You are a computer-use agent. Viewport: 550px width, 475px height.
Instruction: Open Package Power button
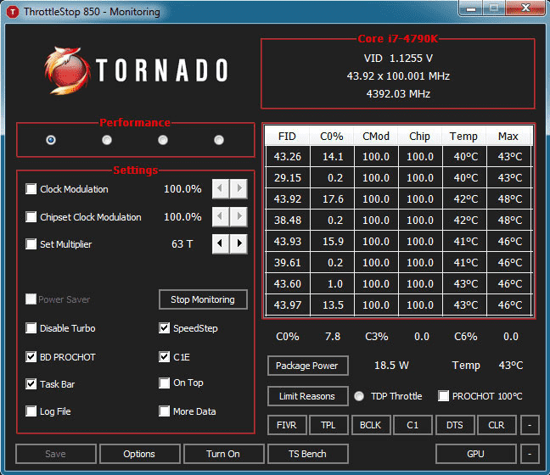pyautogui.click(x=307, y=366)
